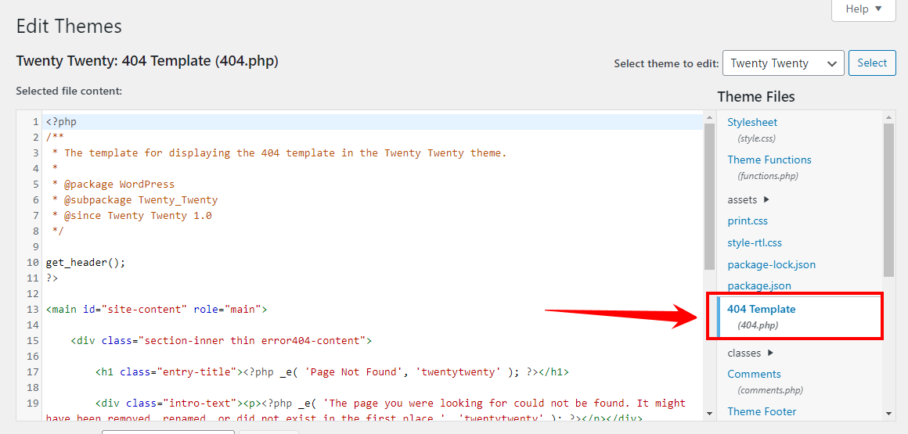Select the 404 Template file
The width and height of the screenshot is (908, 434).
click(761, 310)
